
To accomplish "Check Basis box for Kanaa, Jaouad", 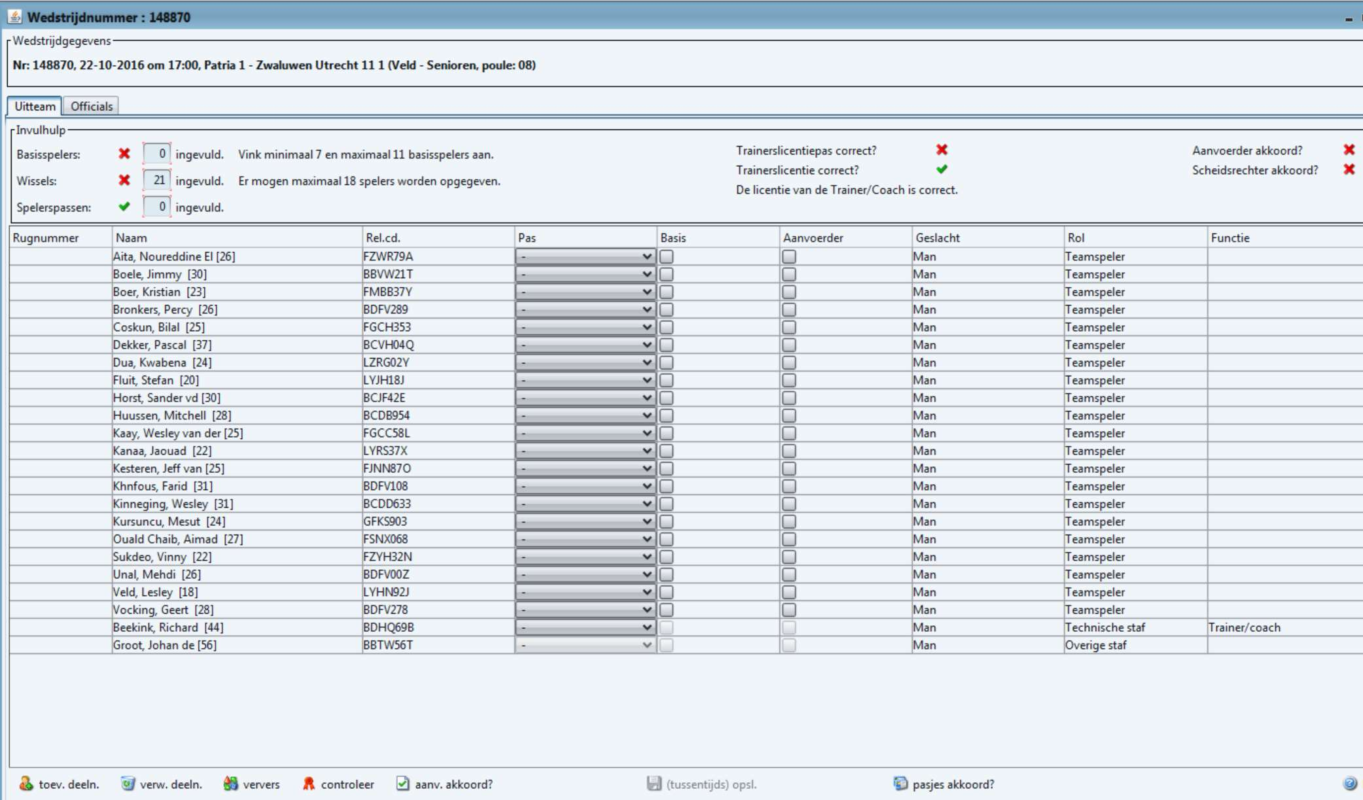I will [666, 451].
